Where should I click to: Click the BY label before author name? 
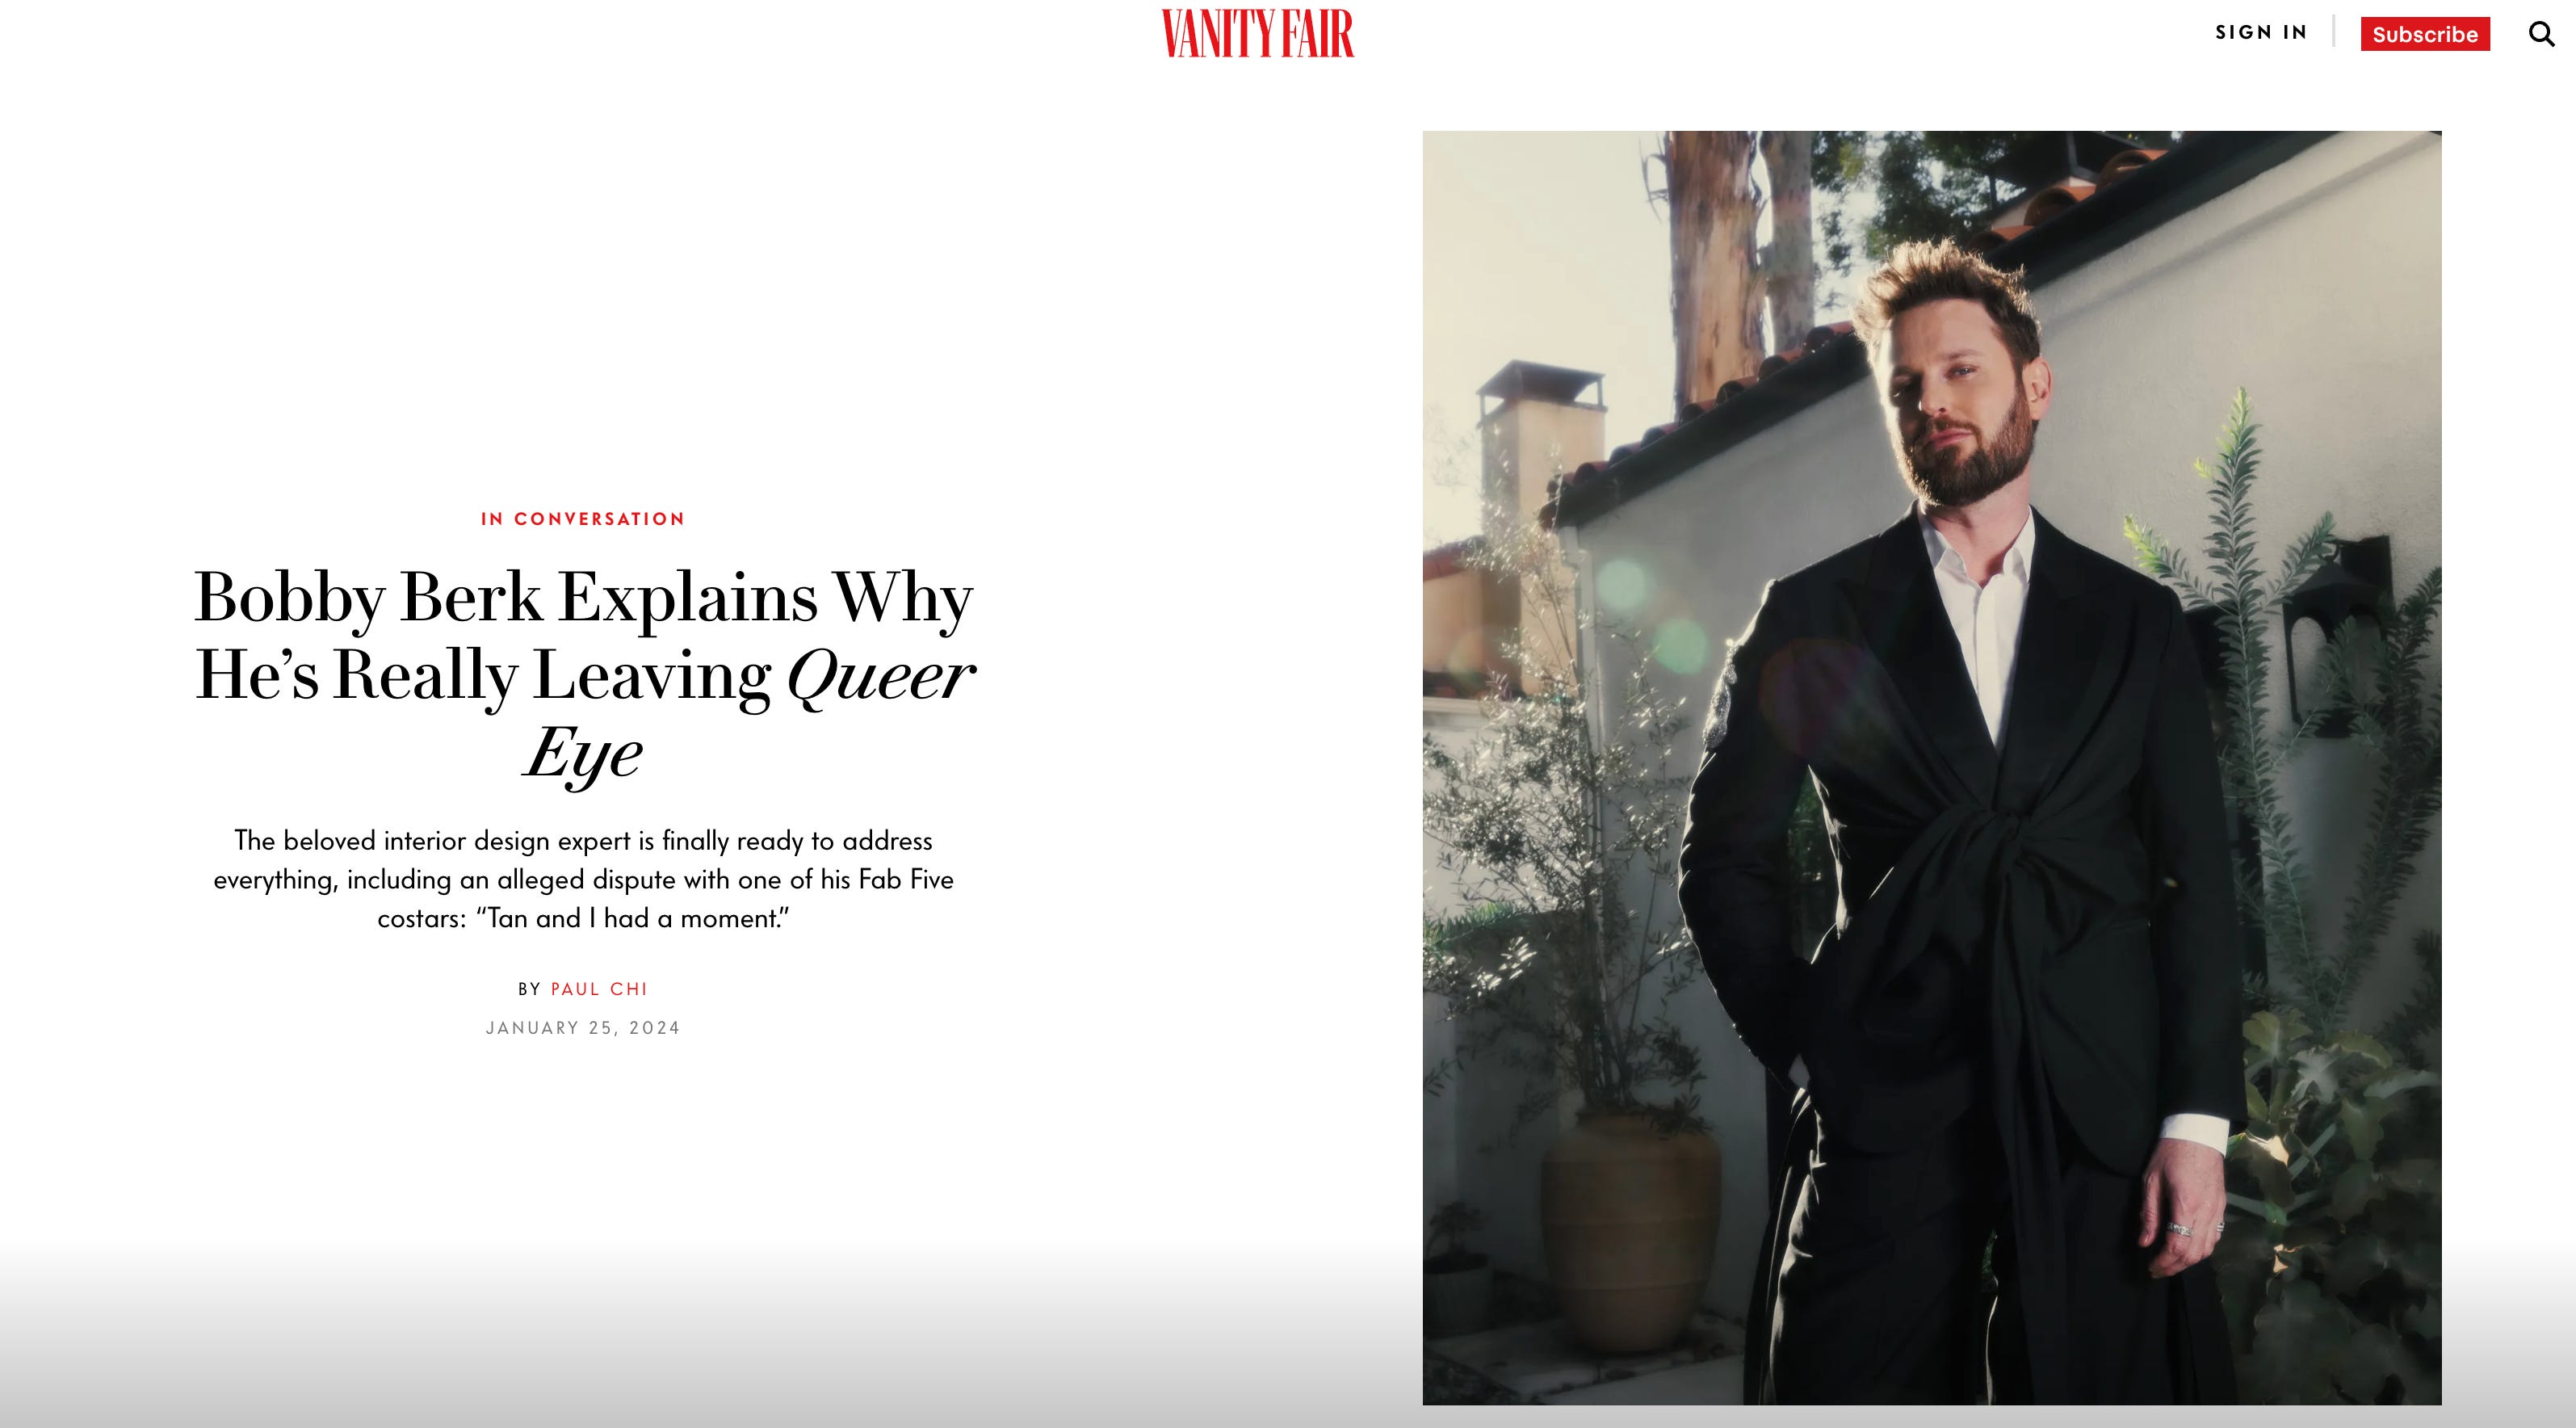coord(529,989)
